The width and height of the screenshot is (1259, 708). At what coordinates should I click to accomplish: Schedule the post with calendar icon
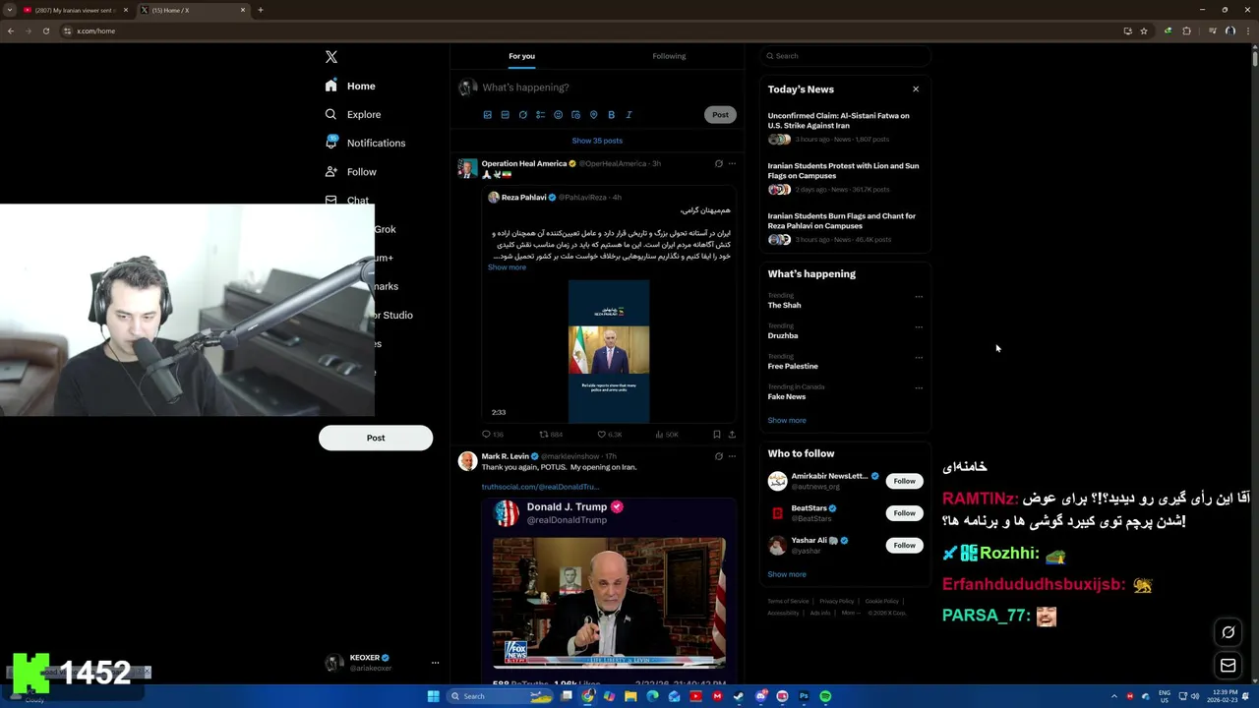(575, 115)
